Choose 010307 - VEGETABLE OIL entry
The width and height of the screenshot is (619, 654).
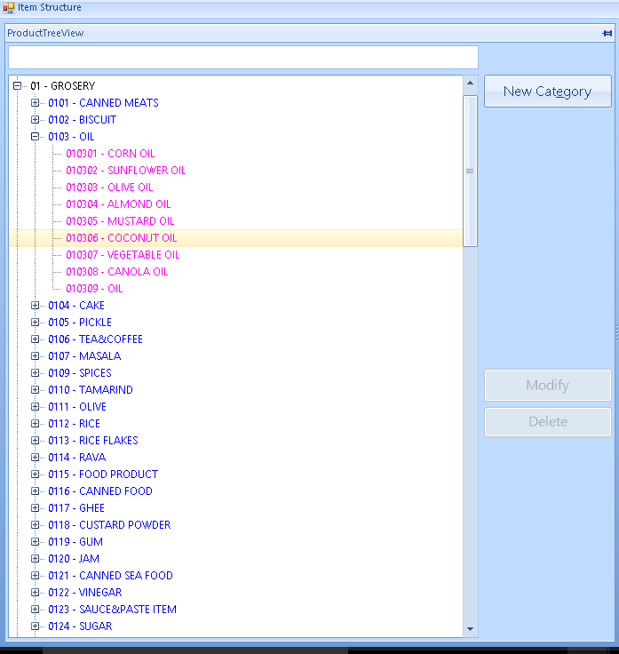tap(123, 255)
